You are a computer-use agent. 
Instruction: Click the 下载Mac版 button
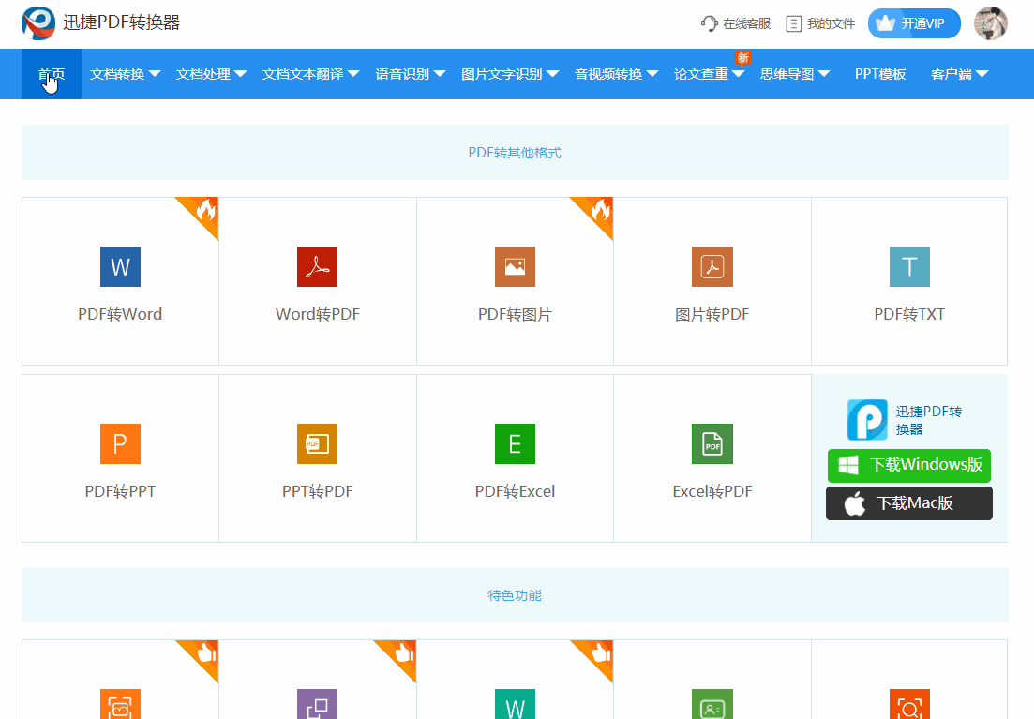tap(909, 503)
